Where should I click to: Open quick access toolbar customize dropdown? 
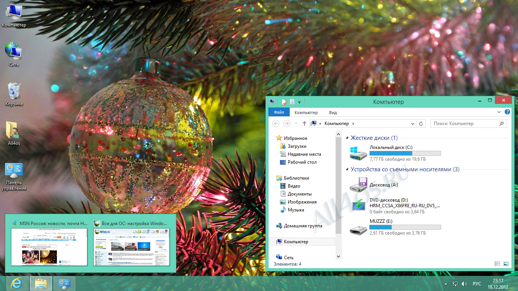pos(299,102)
